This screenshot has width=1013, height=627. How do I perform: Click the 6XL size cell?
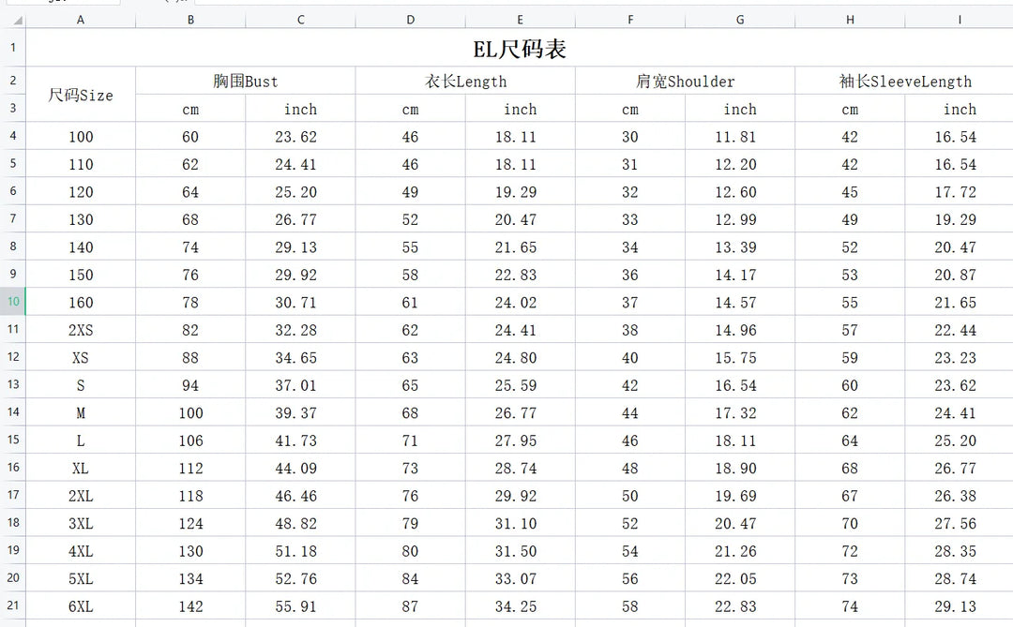tap(81, 606)
